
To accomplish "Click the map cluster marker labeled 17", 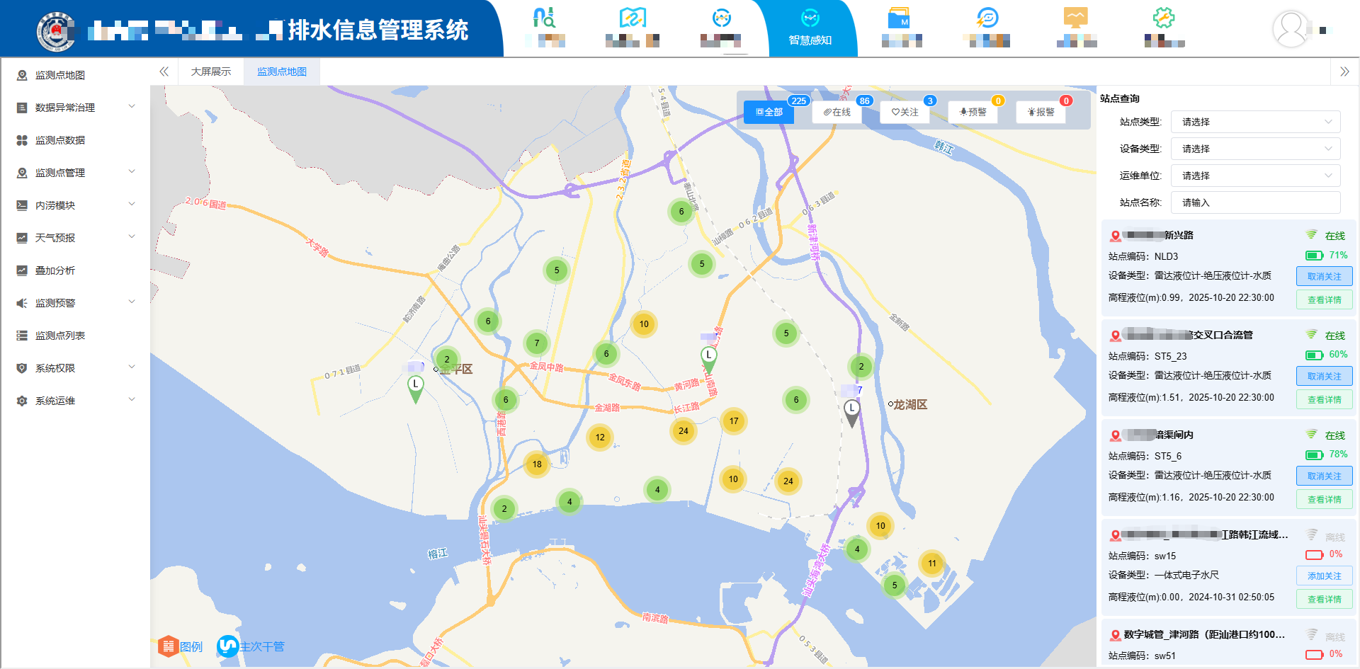I will (734, 421).
